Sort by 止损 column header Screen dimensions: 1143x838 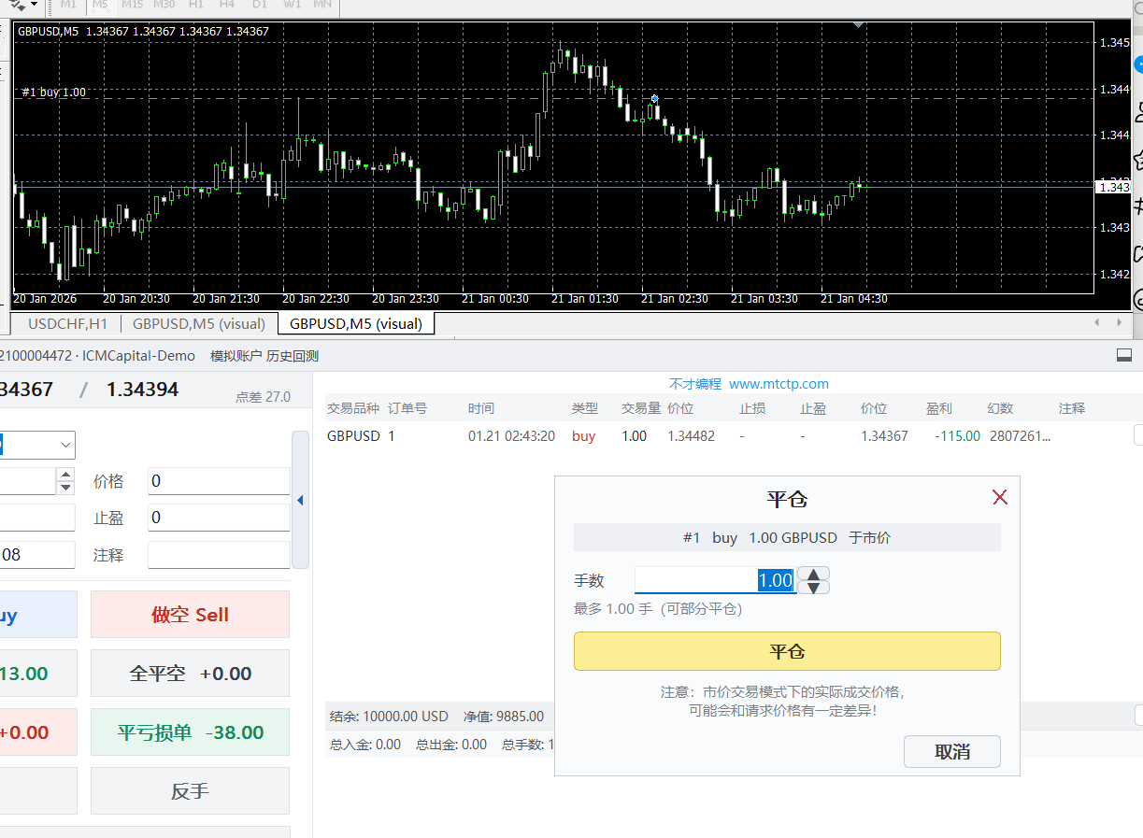coord(752,408)
